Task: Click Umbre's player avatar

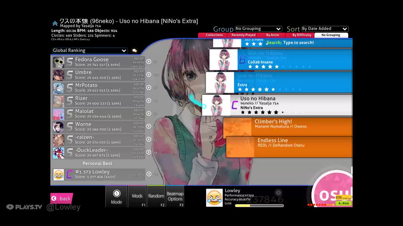Action: (x=59, y=75)
